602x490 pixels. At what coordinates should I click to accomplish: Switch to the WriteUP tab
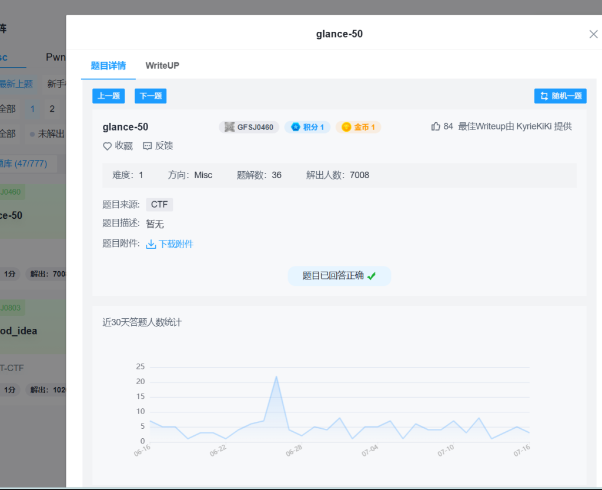(162, 65)
